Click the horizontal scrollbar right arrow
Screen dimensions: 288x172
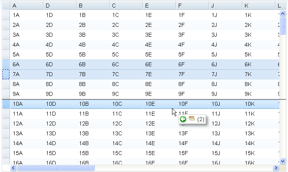[276, 168]
